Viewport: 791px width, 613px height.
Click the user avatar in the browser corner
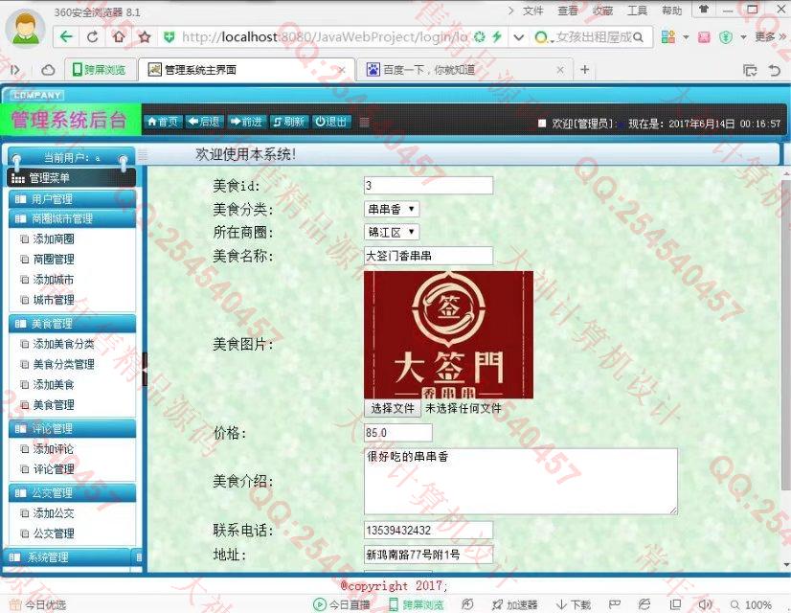25,28
